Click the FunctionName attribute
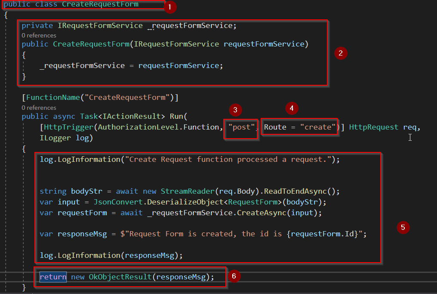This screenshot has width=437, height=294. [x=53, y=97]
